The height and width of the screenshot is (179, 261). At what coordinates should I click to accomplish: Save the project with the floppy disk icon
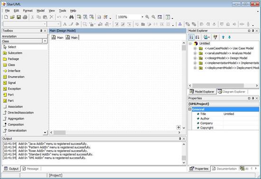[x=19, y=17]
